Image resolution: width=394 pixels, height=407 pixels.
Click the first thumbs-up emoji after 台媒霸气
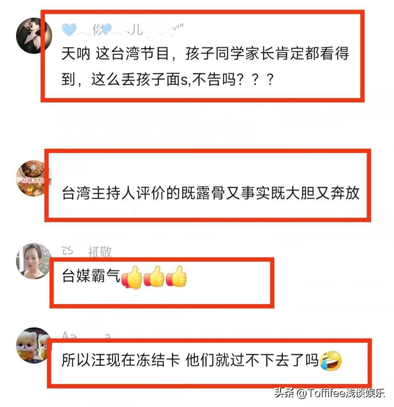pos(132,277)
